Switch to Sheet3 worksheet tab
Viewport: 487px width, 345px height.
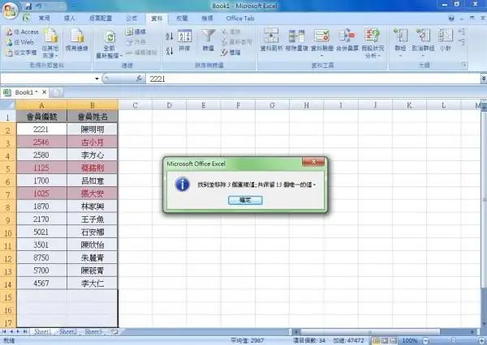(x=93, y=332)
